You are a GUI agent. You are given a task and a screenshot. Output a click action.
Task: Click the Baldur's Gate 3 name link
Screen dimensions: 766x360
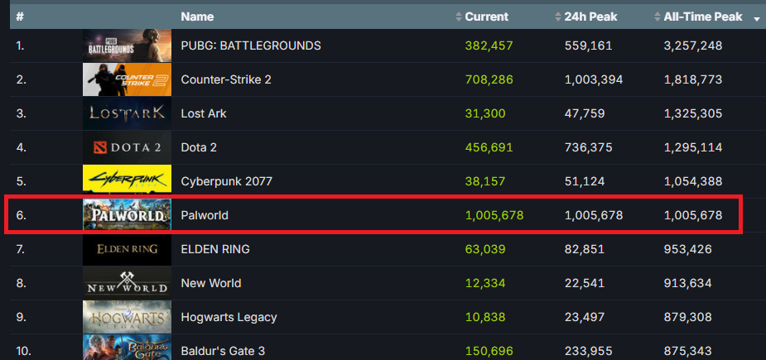pos(223,351)
